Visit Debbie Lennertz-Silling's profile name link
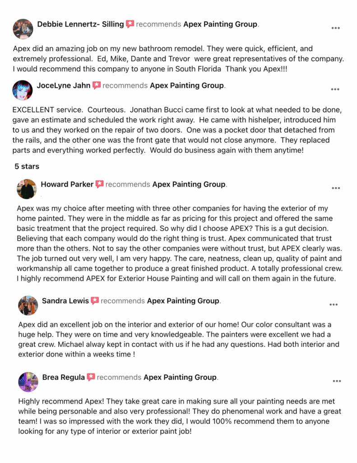Viewport: 357px width, 463px height. coord(80,24)
